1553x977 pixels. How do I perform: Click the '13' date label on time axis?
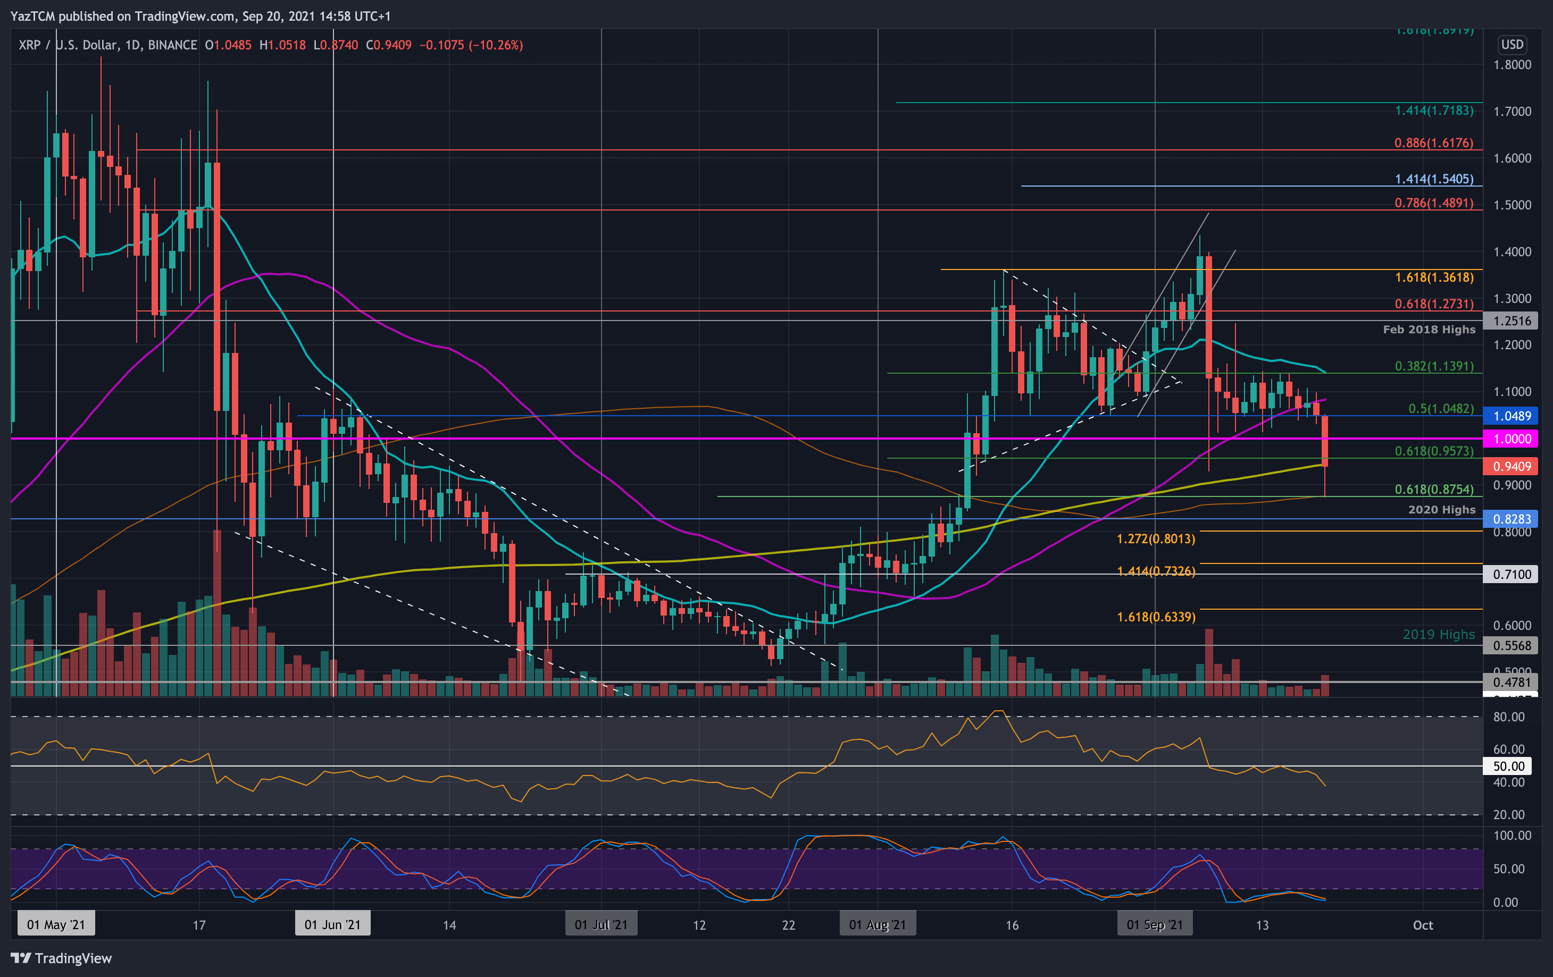click(x=1262, y=925)
